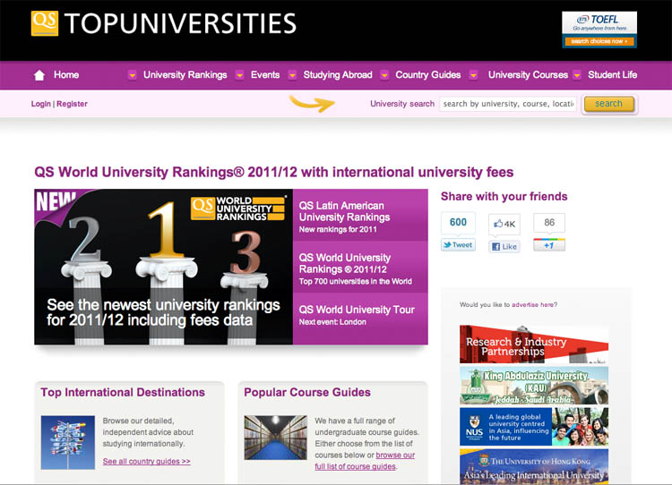Click the Facebook Like button

click(x=504, y=247)
